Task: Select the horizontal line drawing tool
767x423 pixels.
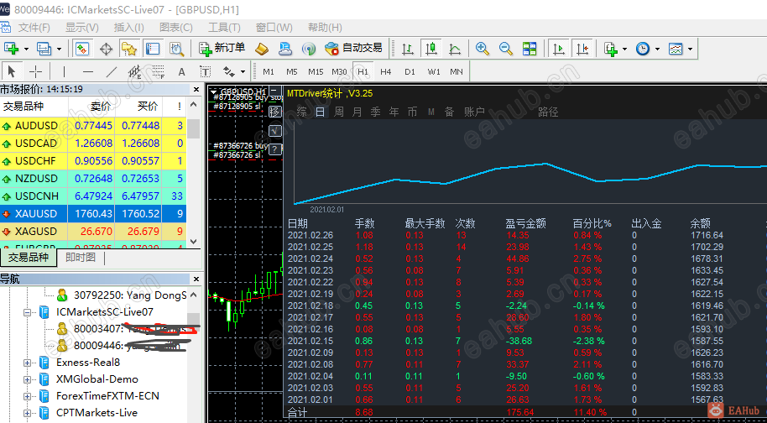Action: click(x=88, y=72)
